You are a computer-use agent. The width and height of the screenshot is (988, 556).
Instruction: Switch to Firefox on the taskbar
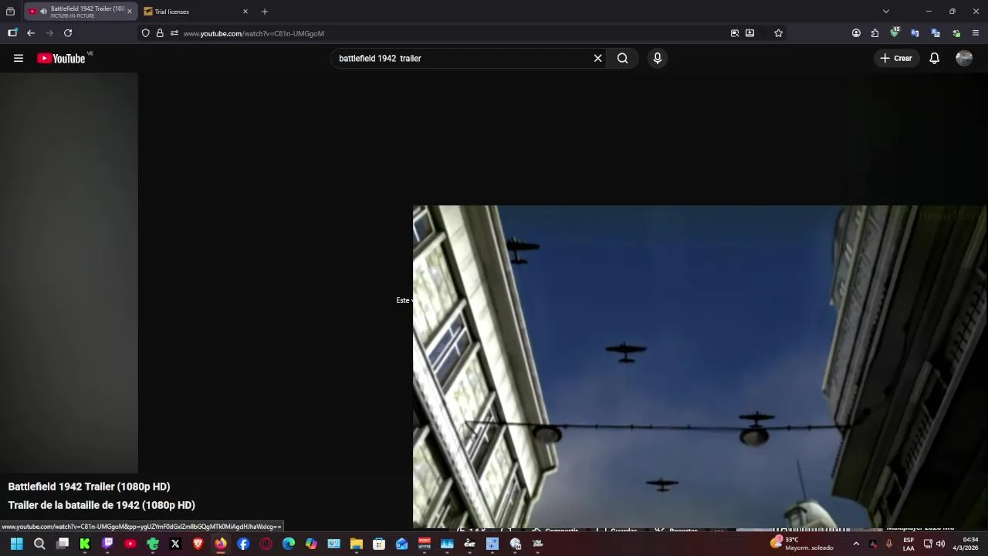coord(221,544)
